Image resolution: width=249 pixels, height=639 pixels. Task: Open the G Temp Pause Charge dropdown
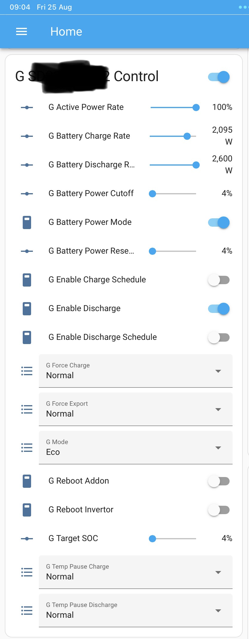(x=136, y=572)
